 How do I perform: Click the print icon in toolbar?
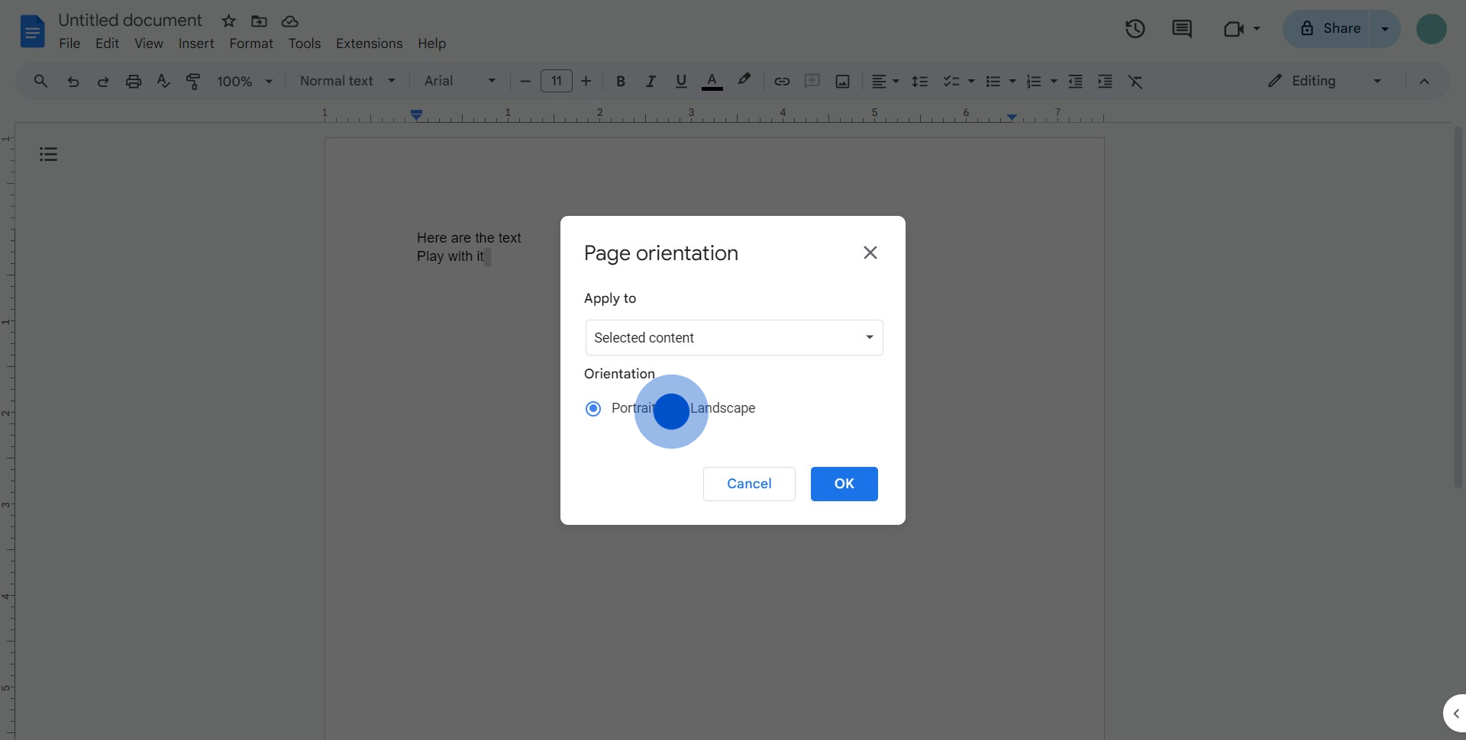point(134,82)
